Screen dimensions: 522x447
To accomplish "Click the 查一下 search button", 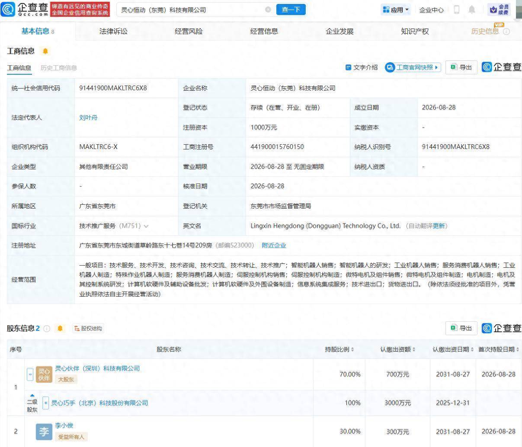I will click(291, 10).
